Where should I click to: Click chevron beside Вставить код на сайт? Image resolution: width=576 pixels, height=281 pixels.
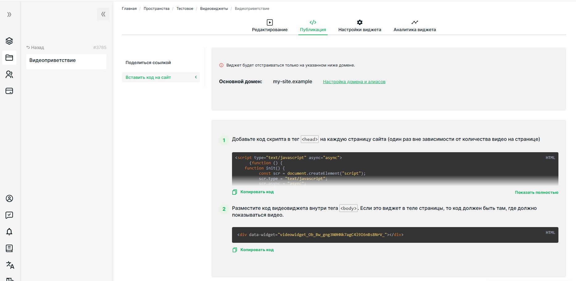[x=196, y=77]
